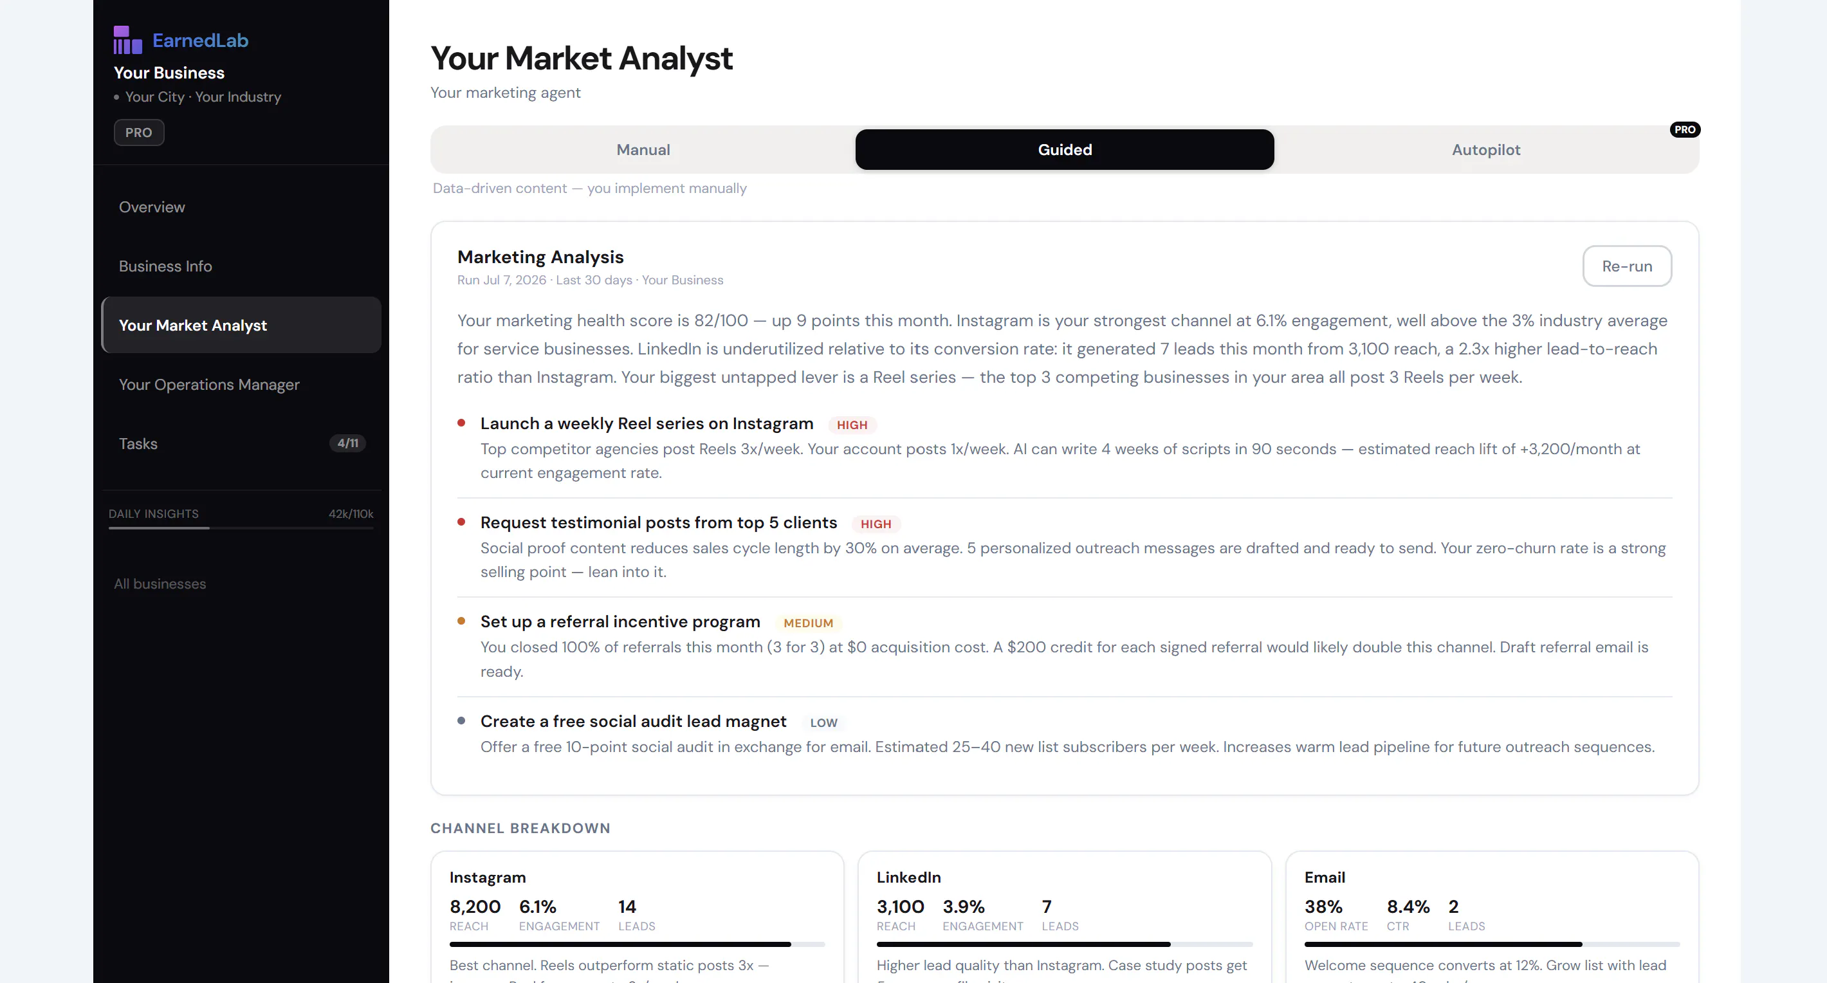Click the PRO plan badge in sidebar
The width and height of the screenshot is (1827, 983).
coord(139,133)
